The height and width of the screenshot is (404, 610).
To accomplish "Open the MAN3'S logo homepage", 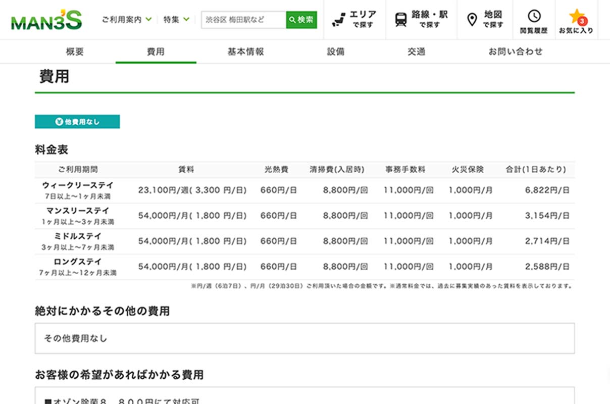I will pyautogui.click(x=46, y=20).
